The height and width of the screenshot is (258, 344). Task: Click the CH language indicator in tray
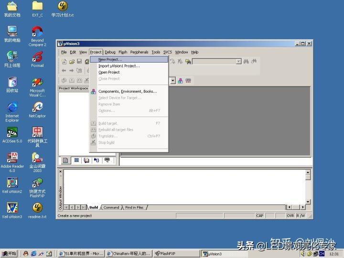[x=322, y=254]
